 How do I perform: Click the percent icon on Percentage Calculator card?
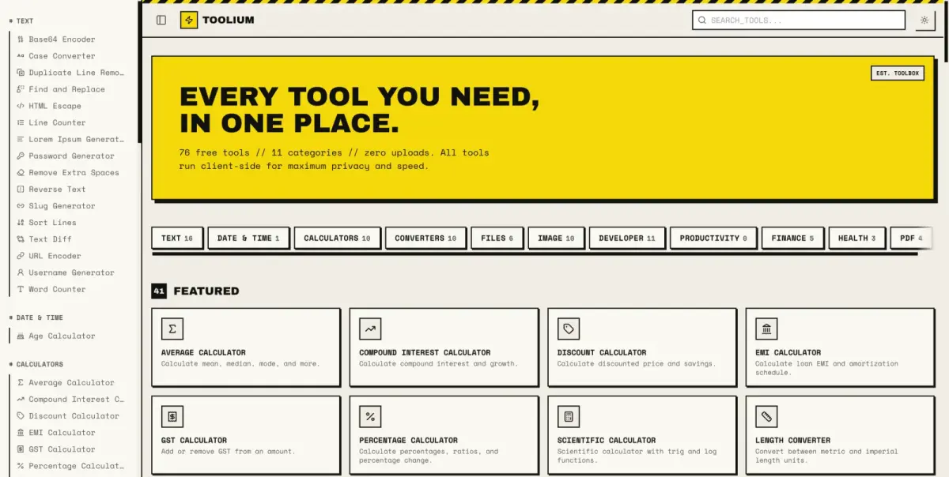(370, 416)
